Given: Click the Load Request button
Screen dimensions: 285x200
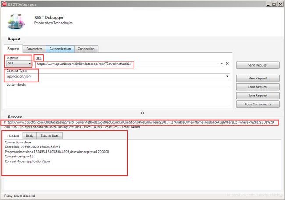Looking at the screenshot, I should pyautogui.click(x=258, y=87).
